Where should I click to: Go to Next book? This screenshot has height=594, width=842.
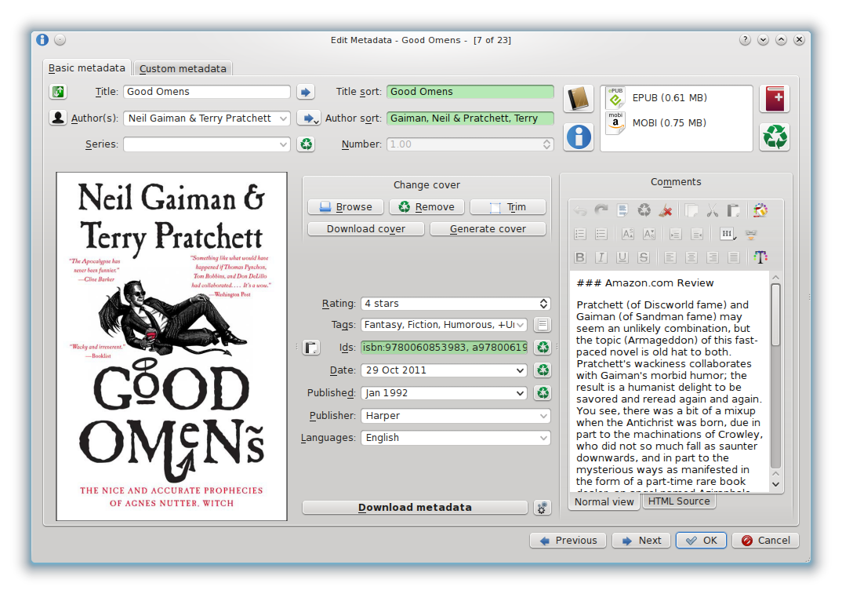[643, 540]
